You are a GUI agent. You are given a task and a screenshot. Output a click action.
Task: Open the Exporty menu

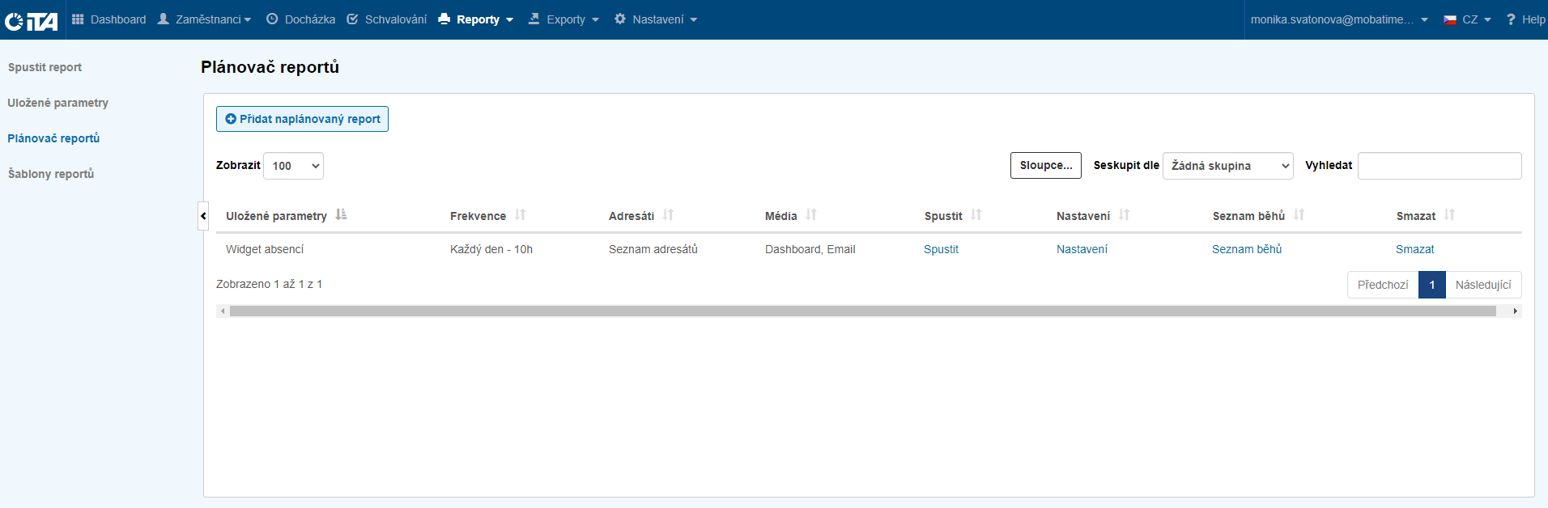[x=563, y=19]
